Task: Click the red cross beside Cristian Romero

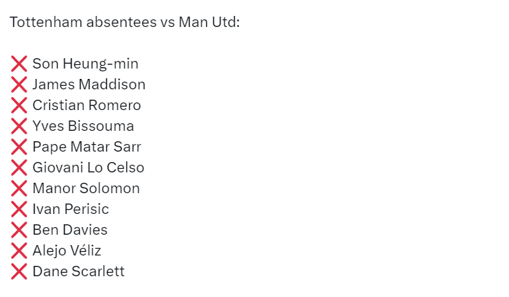Action: tap(19, 105)
